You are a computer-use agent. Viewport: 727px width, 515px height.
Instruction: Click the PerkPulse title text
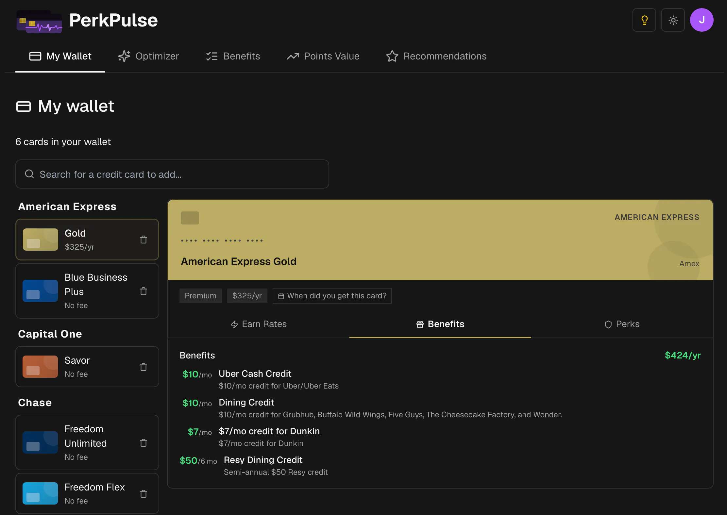click(x=113, y=20)
